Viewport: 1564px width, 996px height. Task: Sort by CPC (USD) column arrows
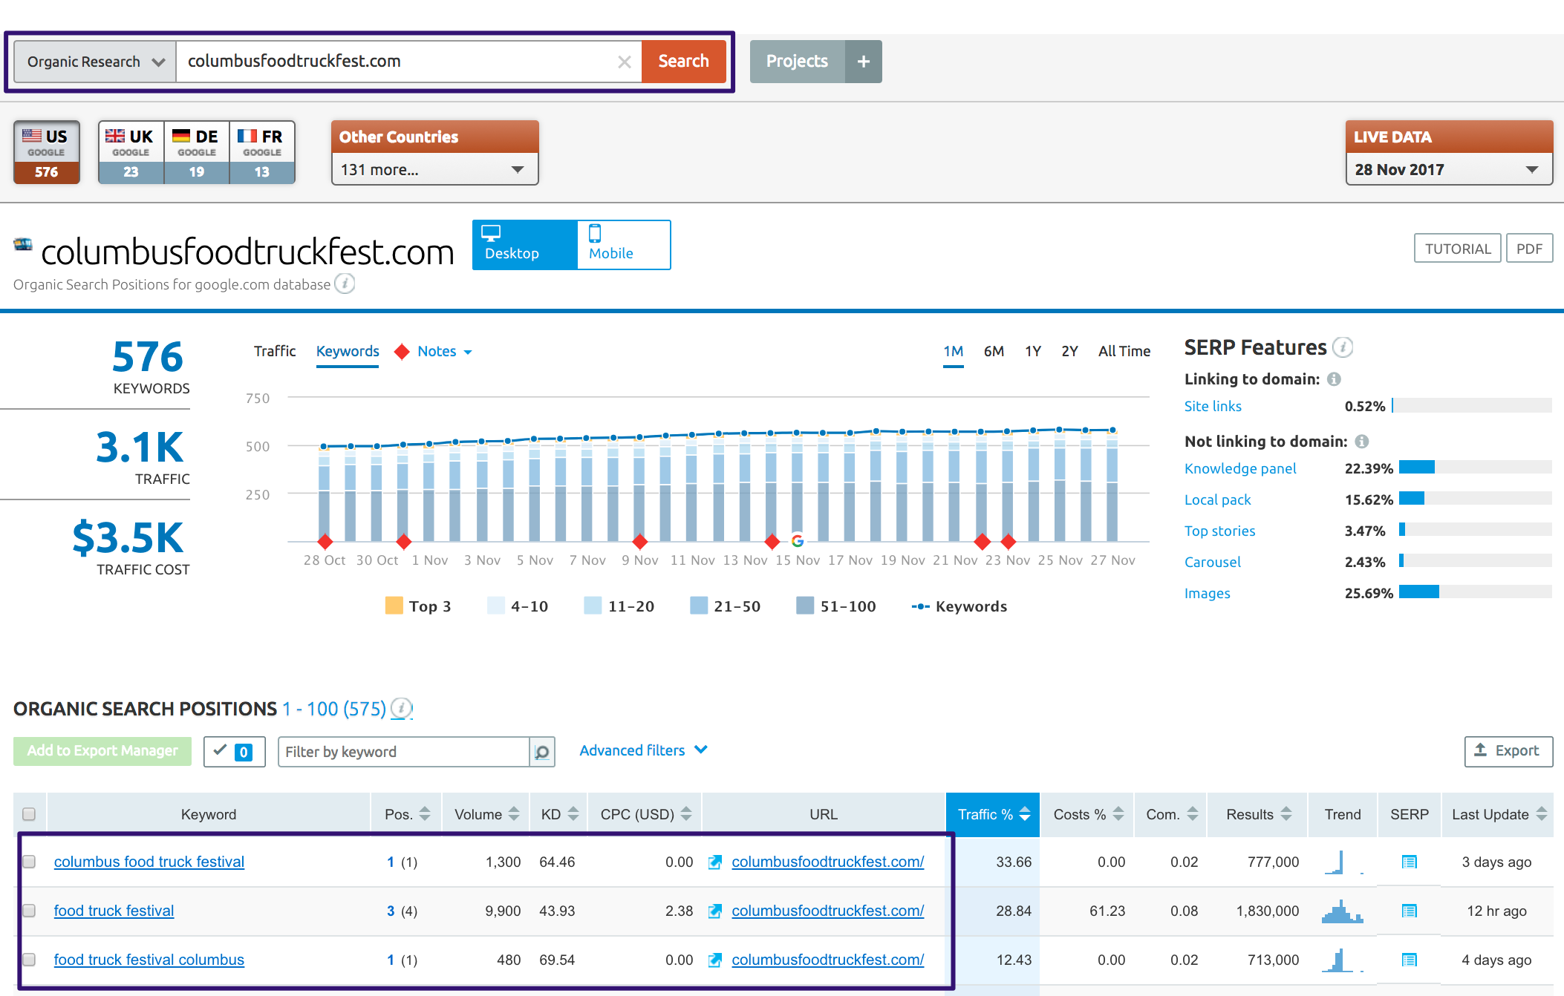click(x=686, y=814)
